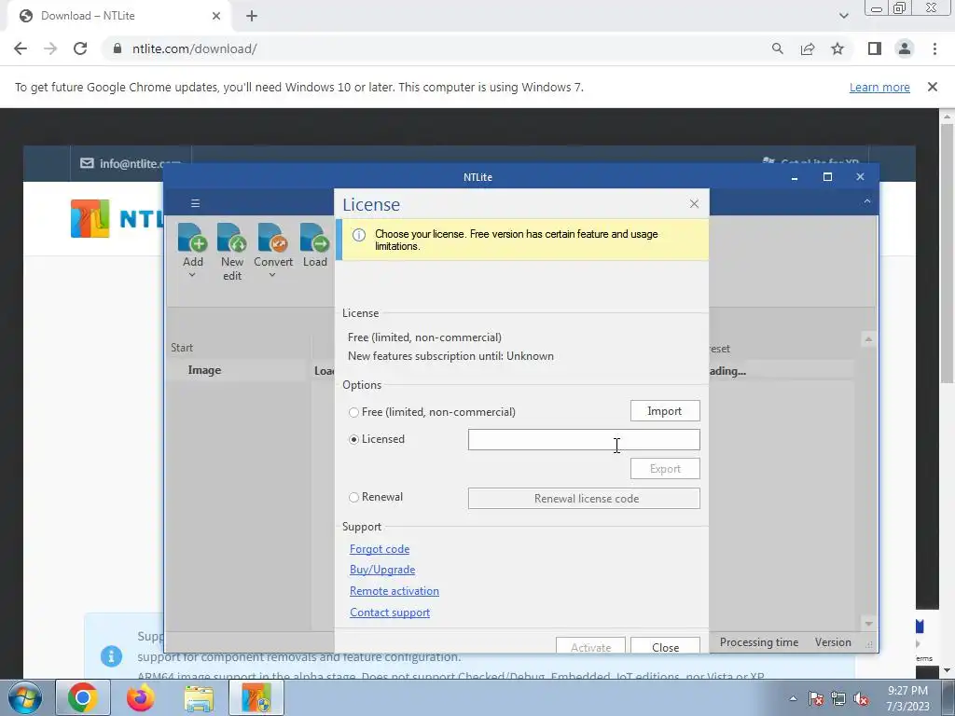Open a new Chrome tab

(x=252, y=16)
